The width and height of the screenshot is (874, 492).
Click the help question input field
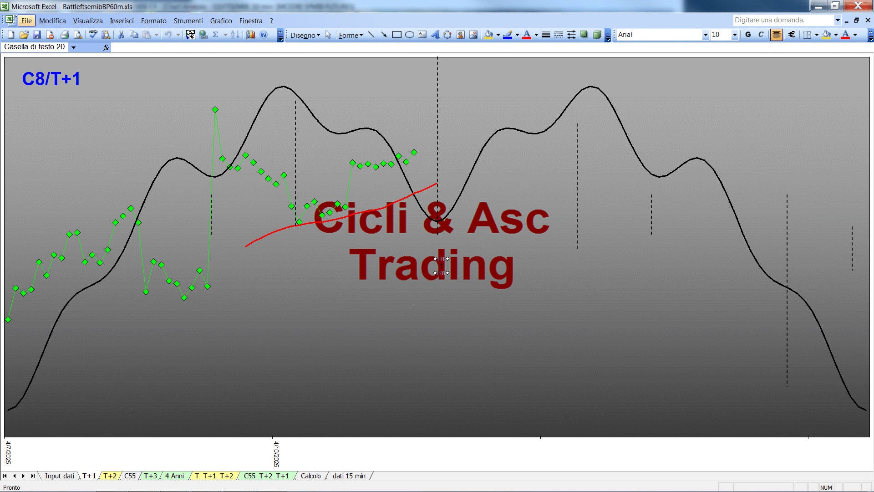tap(783, 20)
